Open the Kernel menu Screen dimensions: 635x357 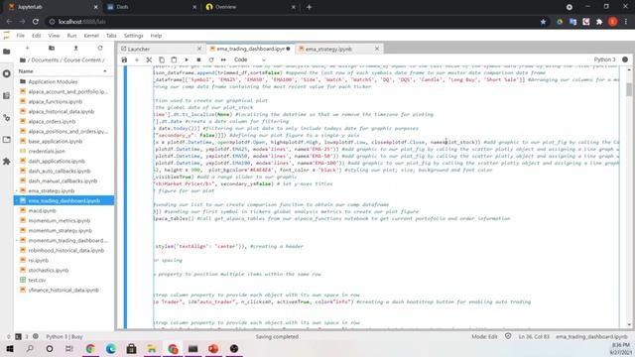[x=91, y=36]
